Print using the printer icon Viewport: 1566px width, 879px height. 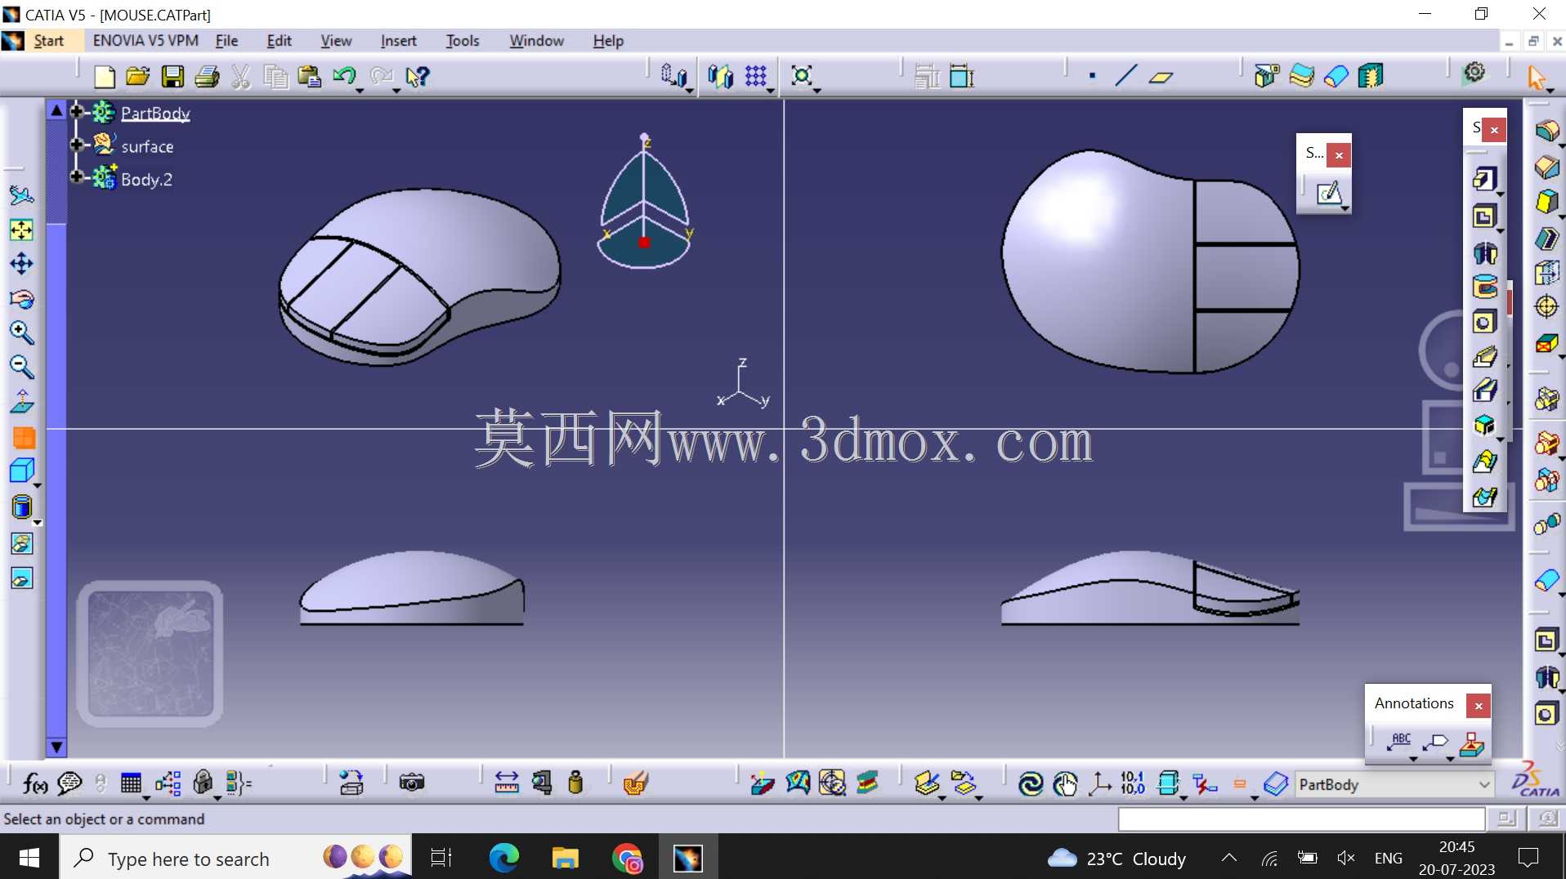[x=207, y=77]
